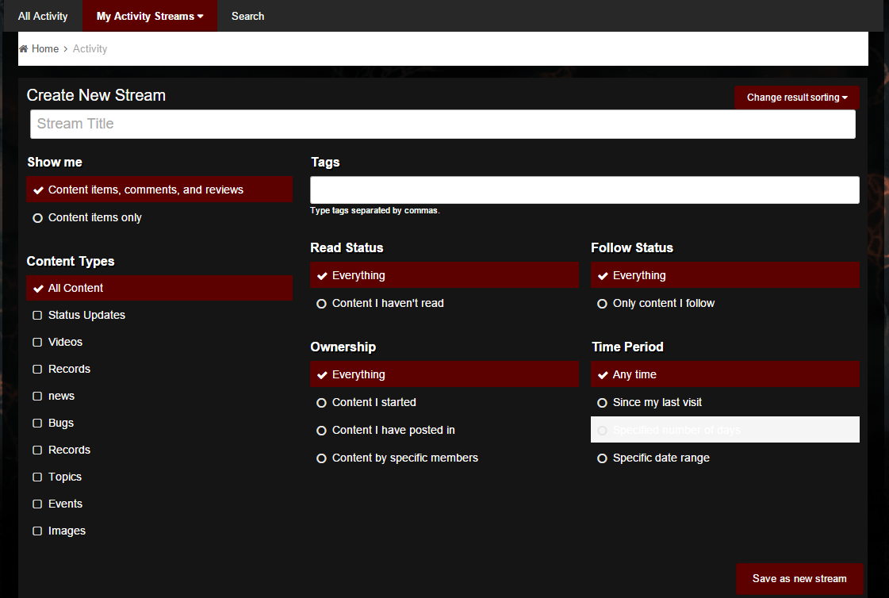Select Everything under Follow Status
889x598 pixels.
coord(725,275)
